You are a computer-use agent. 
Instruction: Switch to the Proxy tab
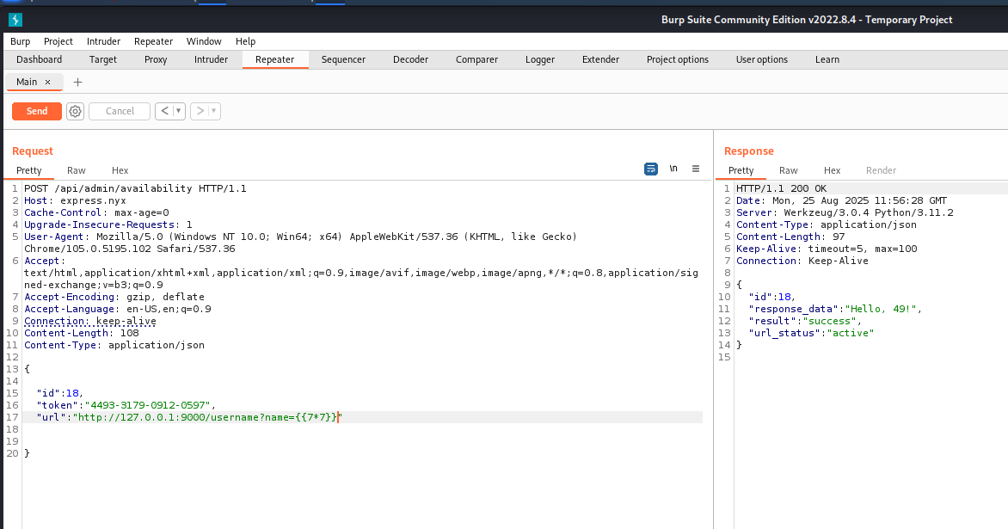tap(156, 59)
